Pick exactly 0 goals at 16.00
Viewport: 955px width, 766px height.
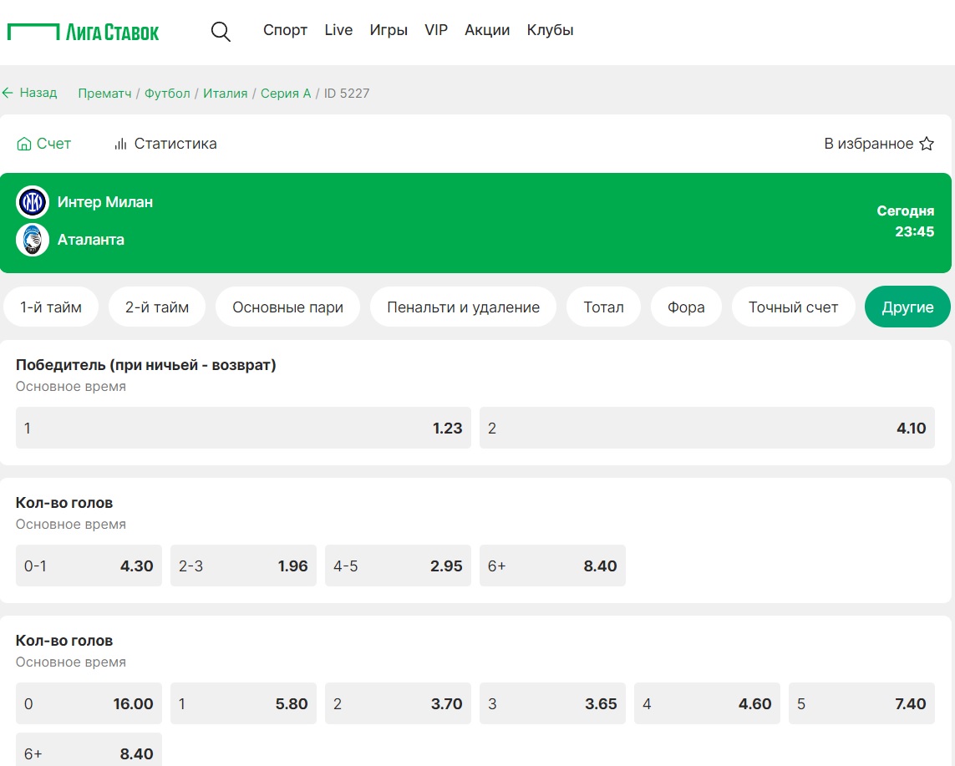click(89, 703)
